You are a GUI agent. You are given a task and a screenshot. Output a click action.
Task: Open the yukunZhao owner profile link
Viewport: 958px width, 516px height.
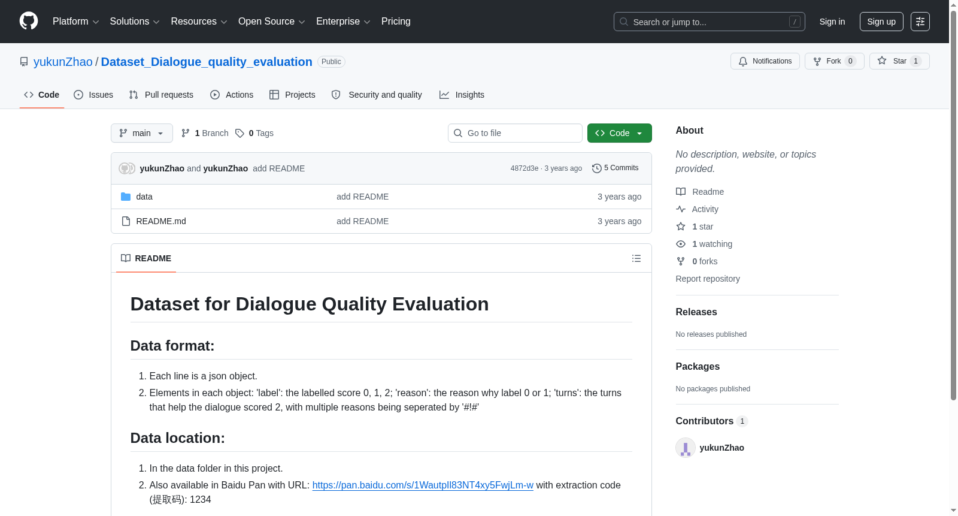click(63, 62)
